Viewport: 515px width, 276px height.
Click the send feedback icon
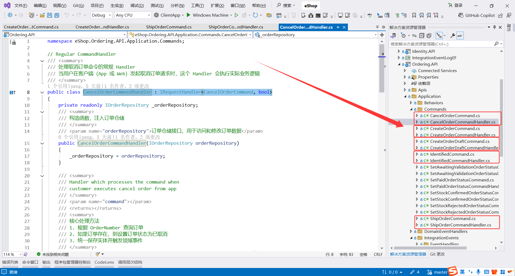[x=509, y=15]
